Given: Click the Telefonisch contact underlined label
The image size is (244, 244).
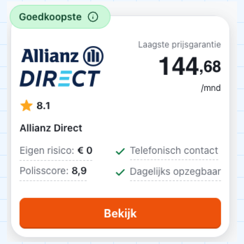Looking at the screenshot, I should (174, 151).
